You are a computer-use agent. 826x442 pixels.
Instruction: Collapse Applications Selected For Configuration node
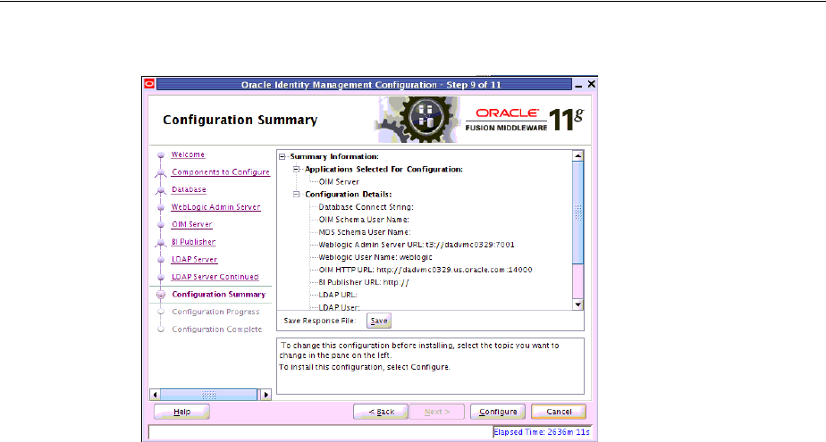[296, 170]
